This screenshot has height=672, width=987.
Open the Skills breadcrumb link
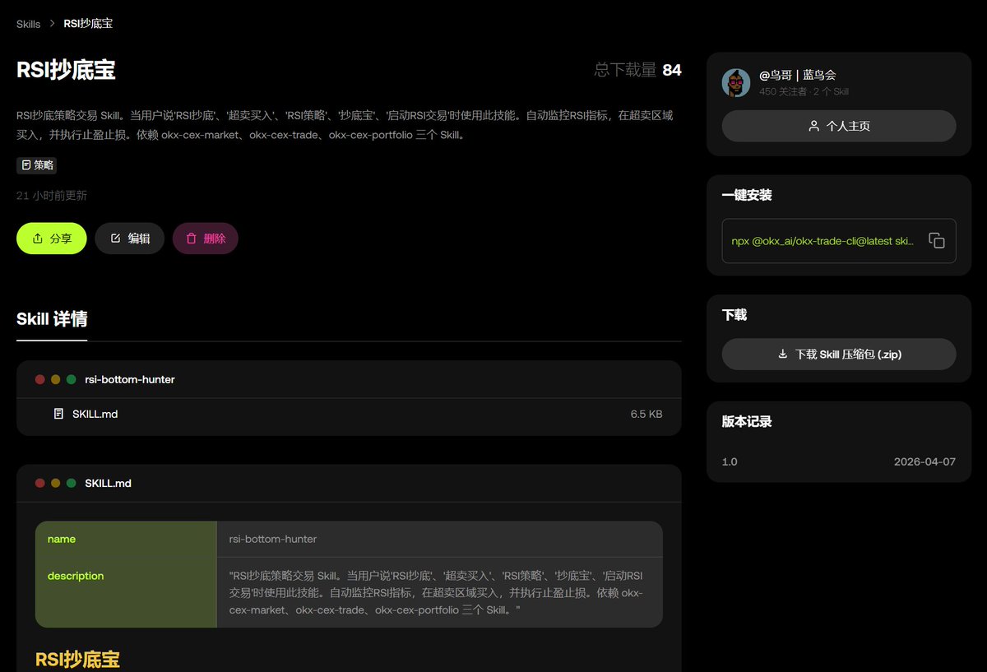coord(27,24)
